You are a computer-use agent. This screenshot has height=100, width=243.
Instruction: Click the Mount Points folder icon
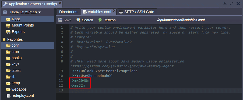(8, 25)
